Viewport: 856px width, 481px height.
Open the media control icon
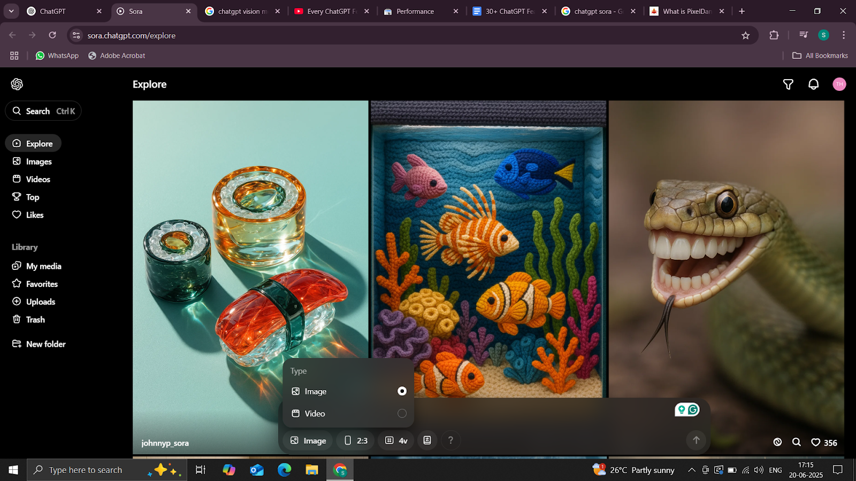(803, 35)
